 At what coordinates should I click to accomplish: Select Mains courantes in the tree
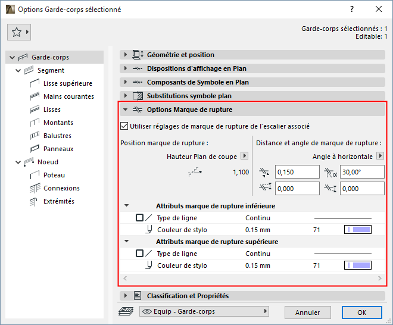68,96
